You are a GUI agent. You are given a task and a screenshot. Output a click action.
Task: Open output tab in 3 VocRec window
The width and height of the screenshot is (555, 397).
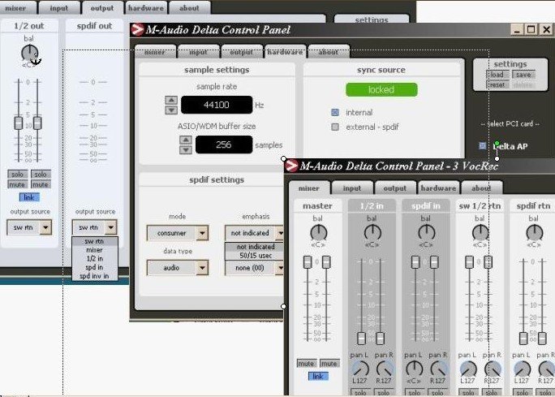395,188
